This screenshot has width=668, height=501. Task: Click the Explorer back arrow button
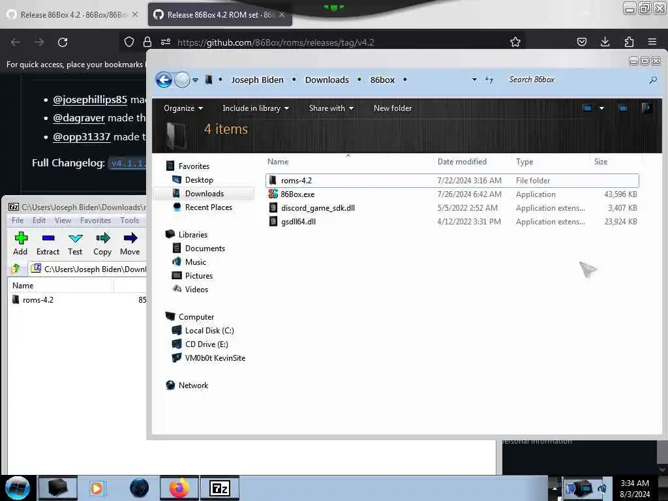tap(164, 80)
